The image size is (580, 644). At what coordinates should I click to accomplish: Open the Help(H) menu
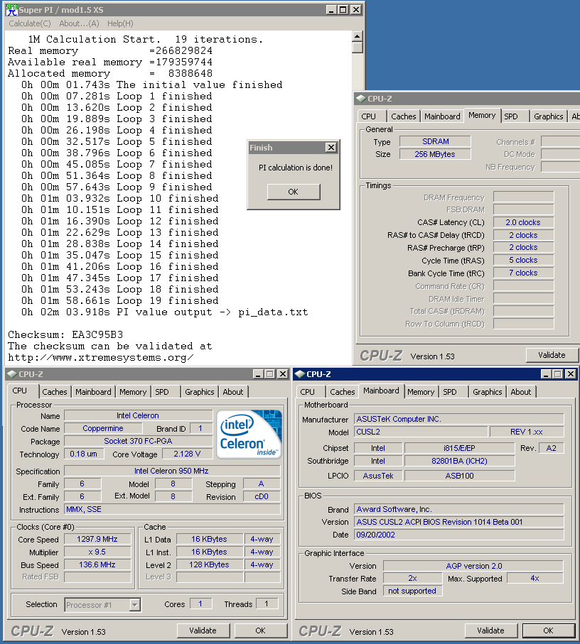[120, 23]
